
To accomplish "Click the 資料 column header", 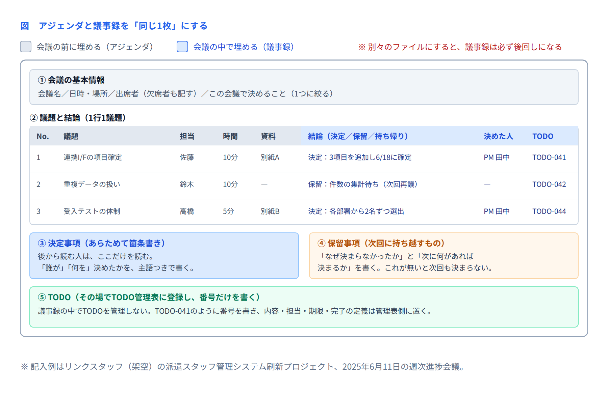I will coord(268,136).
